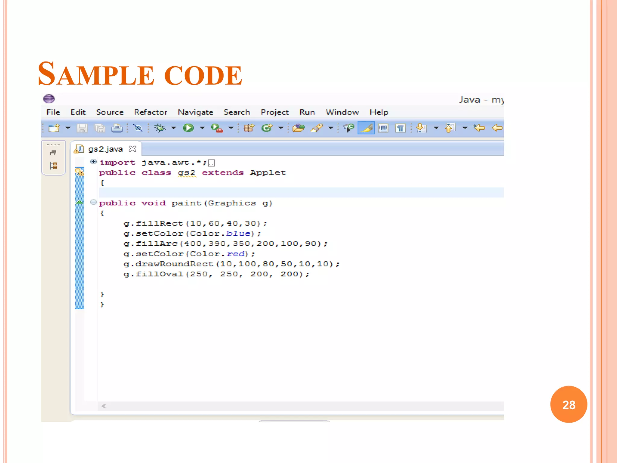Click the text 'g.fillRect(10,60,40,30);'

[x=195, y=224]
